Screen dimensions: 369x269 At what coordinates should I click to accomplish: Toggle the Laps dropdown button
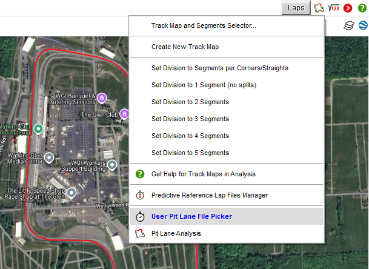(x=296, y=8)
